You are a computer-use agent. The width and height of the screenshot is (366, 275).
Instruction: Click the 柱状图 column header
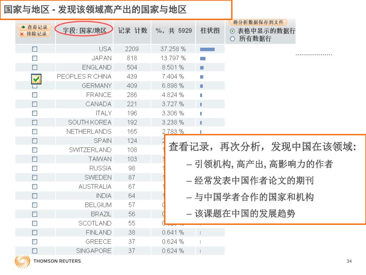click(x=210, y=31)
